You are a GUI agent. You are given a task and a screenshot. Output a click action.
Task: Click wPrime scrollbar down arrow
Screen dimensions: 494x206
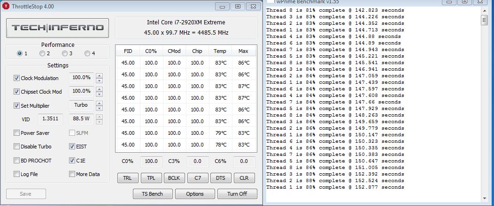pyautogui.click(x=485, y=198)
